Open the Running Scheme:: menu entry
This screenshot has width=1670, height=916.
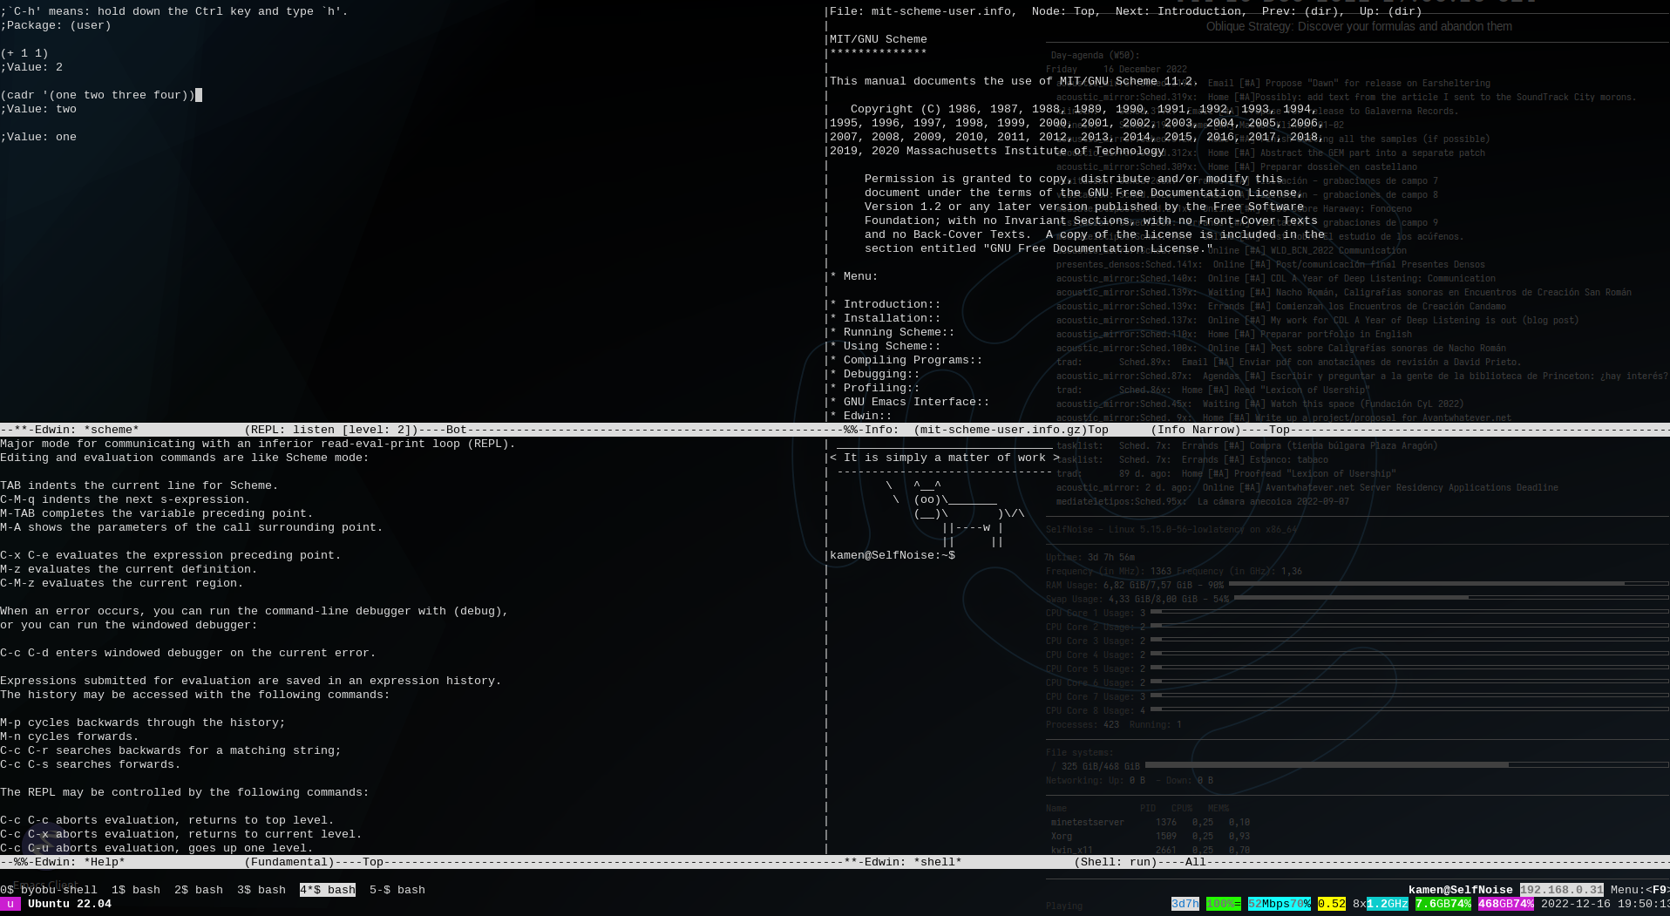pos(893,332)
